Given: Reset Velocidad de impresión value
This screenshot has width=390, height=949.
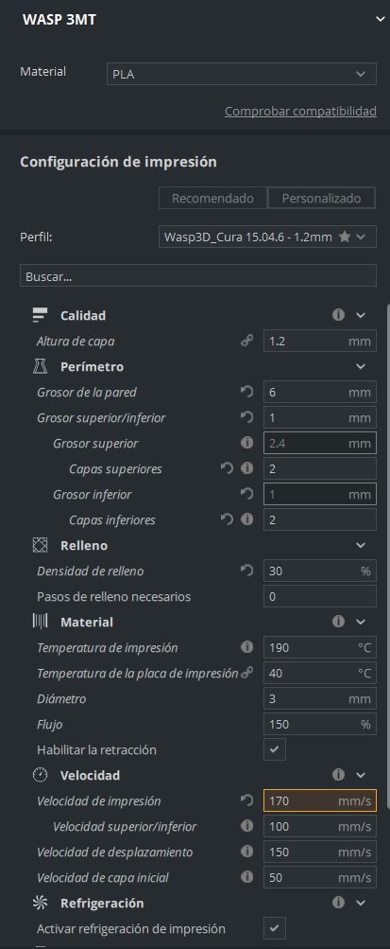Looking at the screenshot, I should pos(246,800).
